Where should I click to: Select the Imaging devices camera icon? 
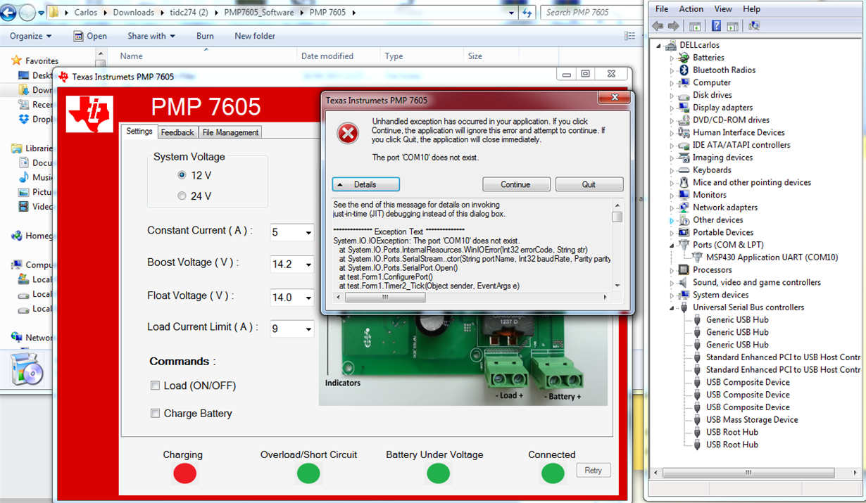click(684, 158)
